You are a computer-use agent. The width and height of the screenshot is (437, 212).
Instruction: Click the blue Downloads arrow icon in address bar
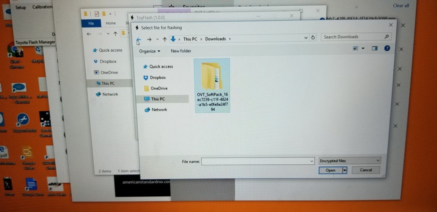(x=173, y=39)
